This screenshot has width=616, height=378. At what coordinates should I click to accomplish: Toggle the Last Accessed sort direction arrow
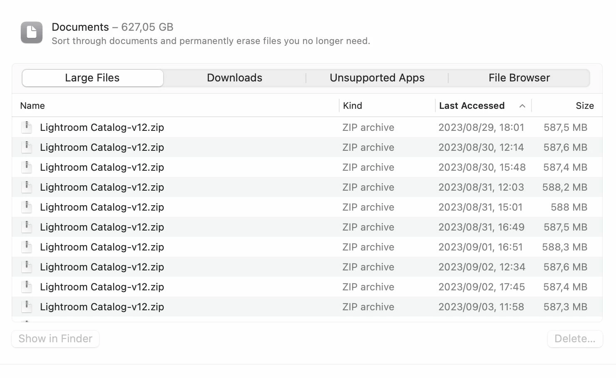click(x=522, y=106)
